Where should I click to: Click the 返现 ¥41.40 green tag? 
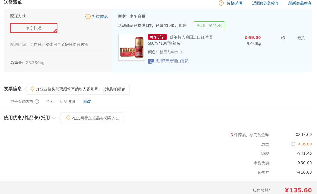[x=209, y=25]
